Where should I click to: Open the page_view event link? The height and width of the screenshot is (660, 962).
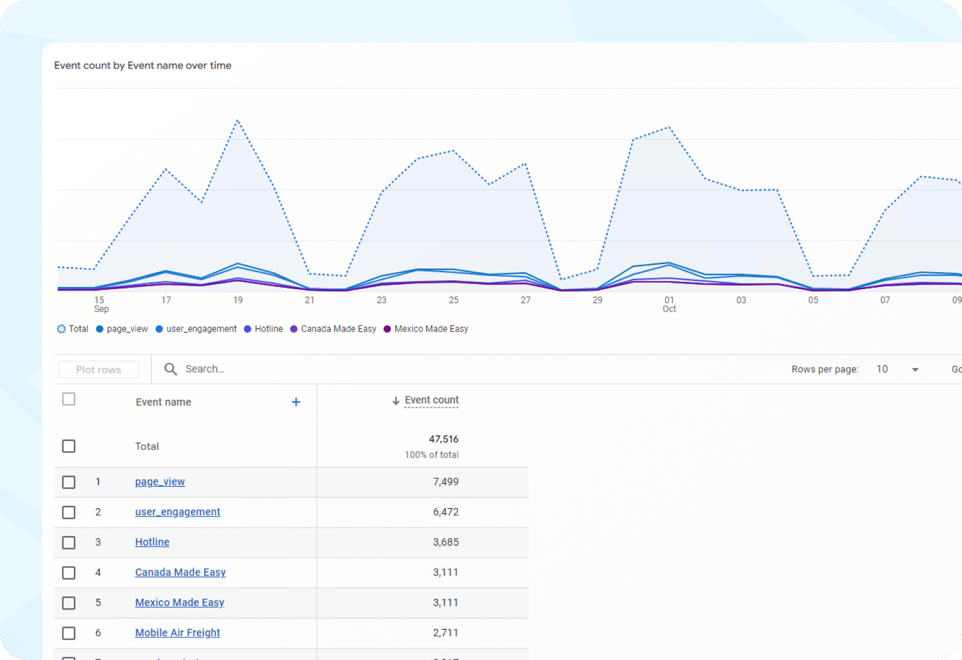(x=160, y=482)
